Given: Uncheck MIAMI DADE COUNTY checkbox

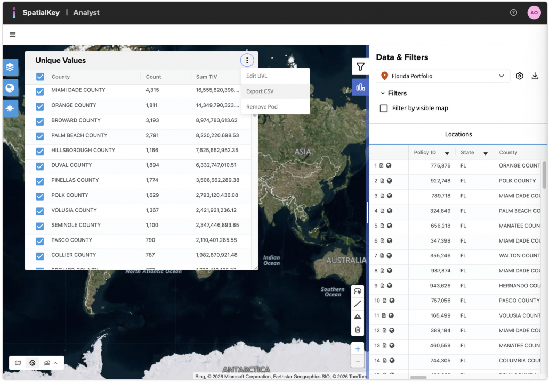Looking at the screenshot, I should 40,91.
